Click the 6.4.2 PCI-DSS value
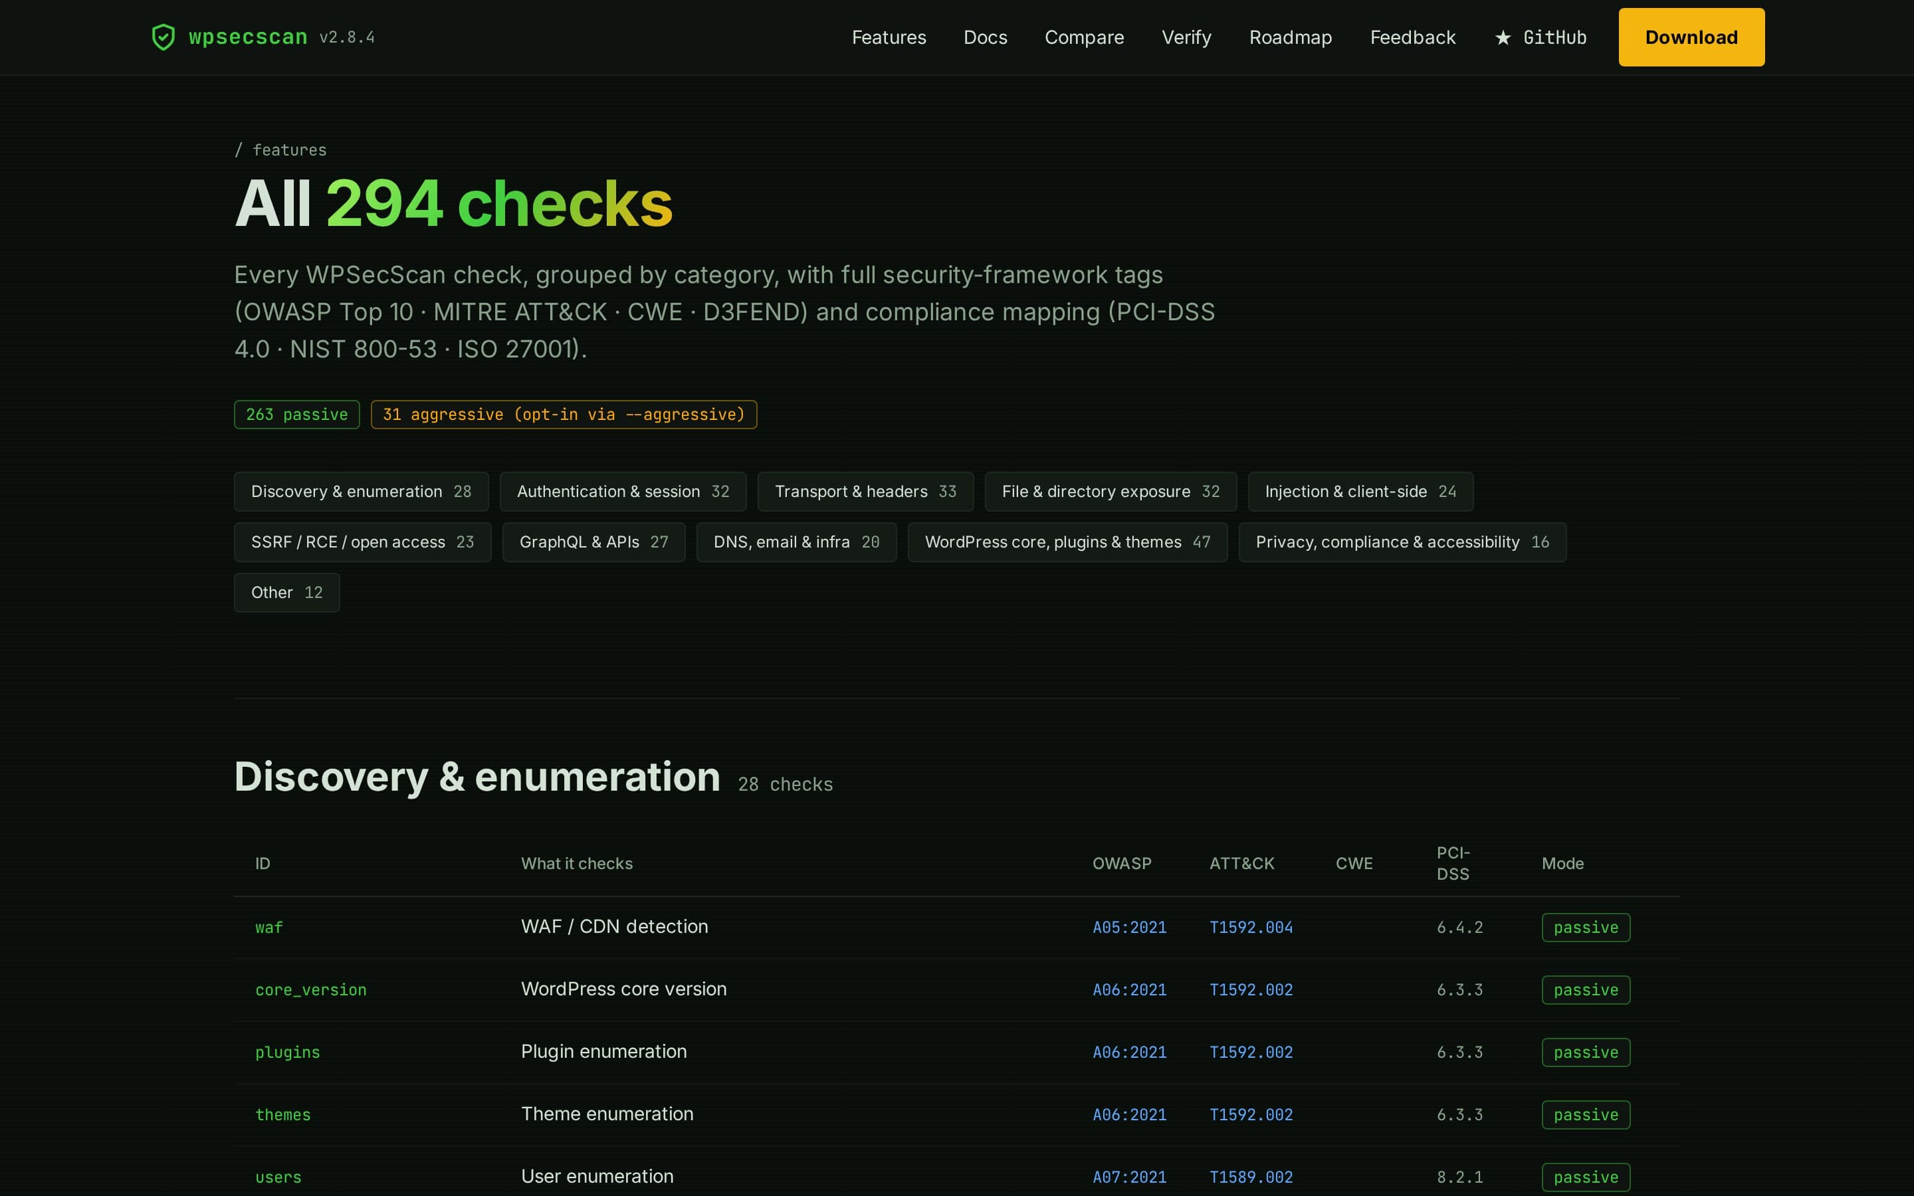Viewport: 1914px width, 1196px height. [1459, 927]
